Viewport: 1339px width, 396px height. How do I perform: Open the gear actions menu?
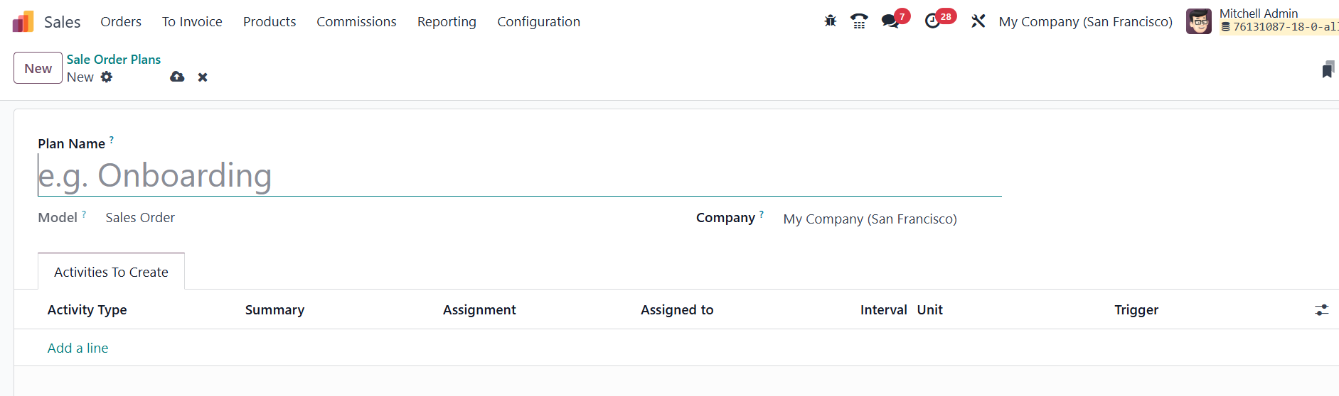pyautogui.click(x=107, y=77)
